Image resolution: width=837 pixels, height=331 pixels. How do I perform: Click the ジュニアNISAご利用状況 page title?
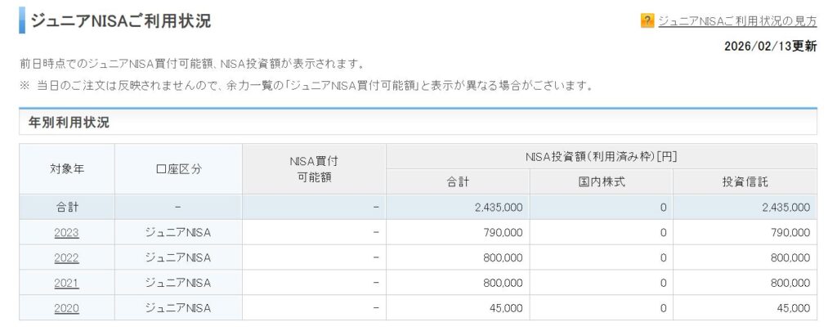120,21
